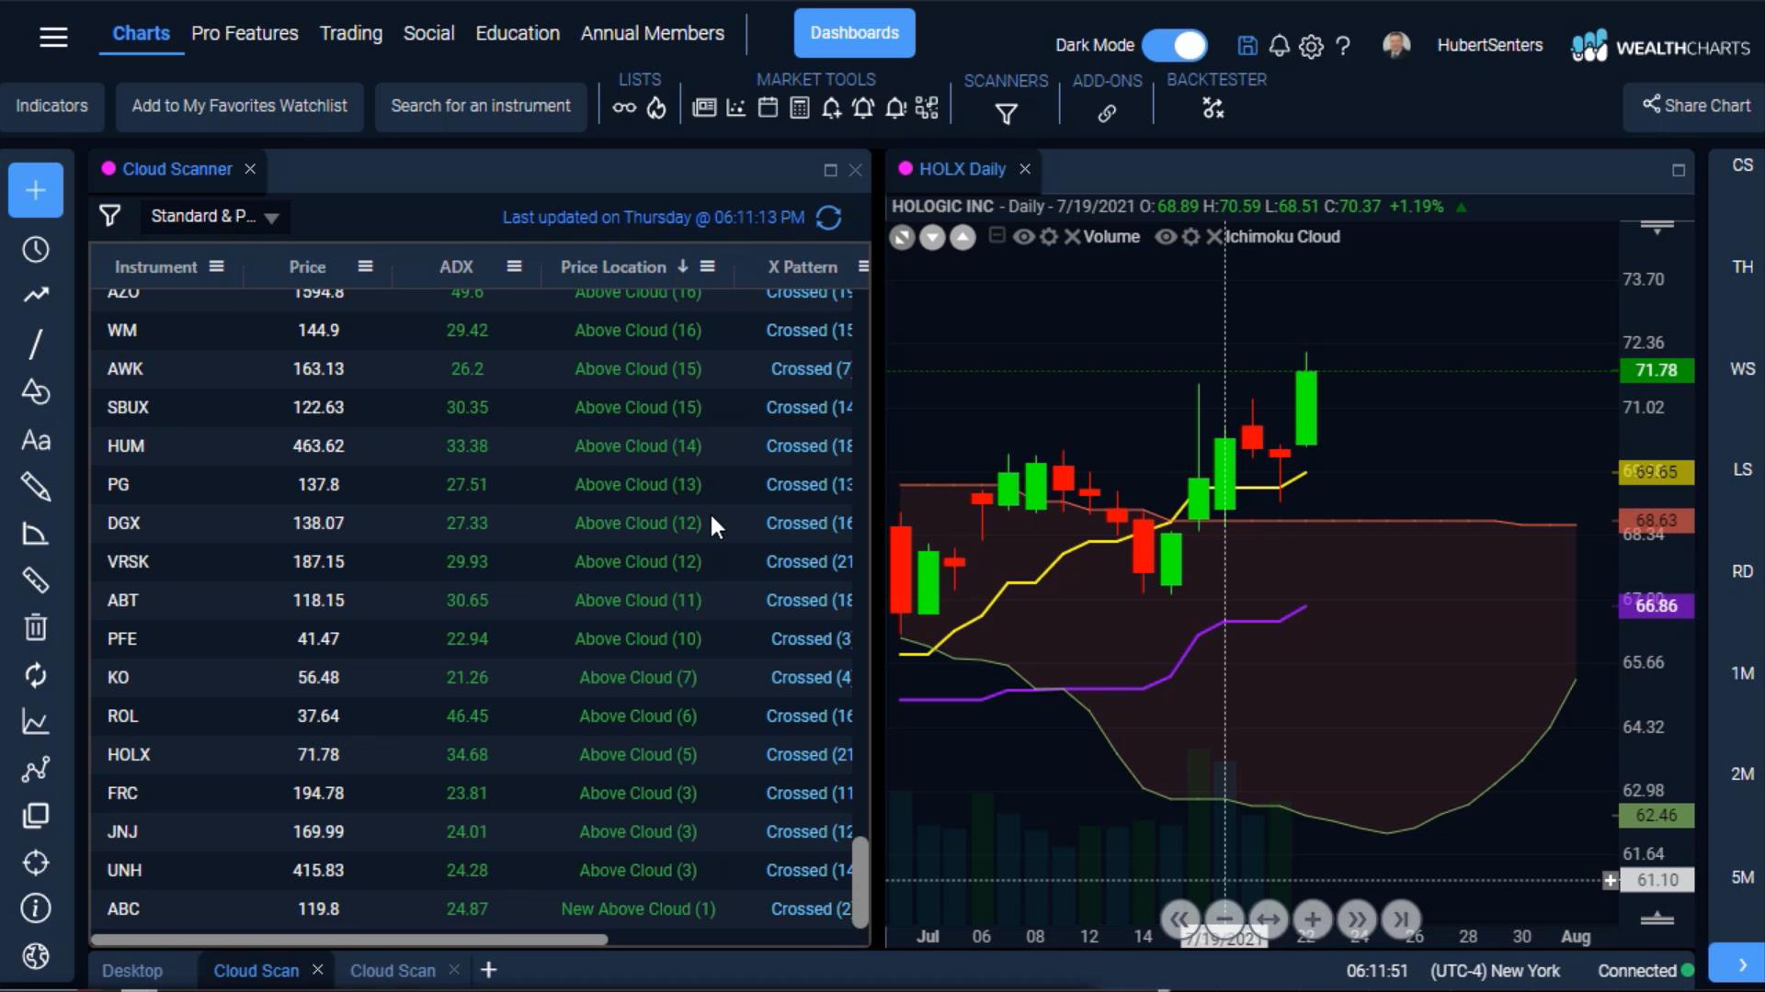Collapse the chart indicator legend box
This screenshot has height=992, width=1765.
996,236
